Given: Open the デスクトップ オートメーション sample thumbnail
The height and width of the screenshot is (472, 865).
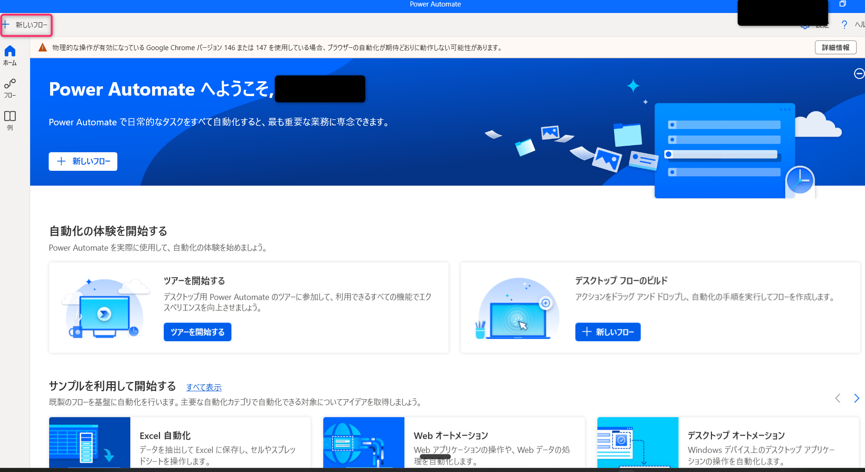Looking at the screenshot, I should click(638, 442).
